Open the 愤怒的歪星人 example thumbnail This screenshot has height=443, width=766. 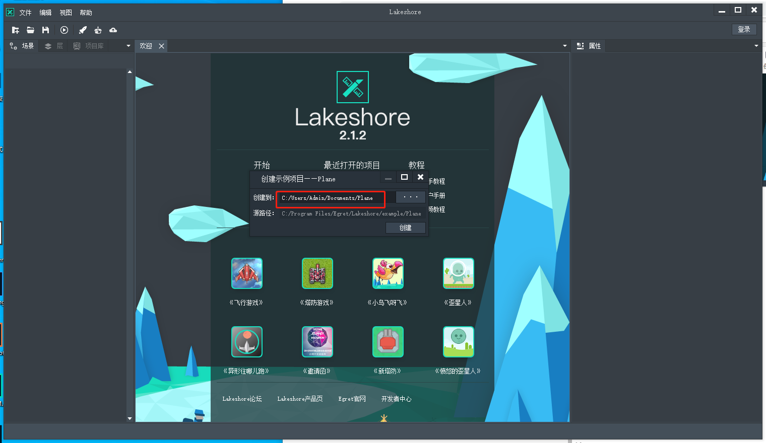click(459, 342)
